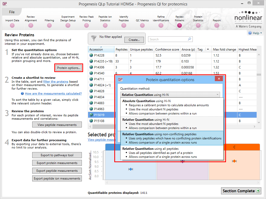
Task: Open Peptide Ion Statistics step circle
Action: tap(105, 26)
